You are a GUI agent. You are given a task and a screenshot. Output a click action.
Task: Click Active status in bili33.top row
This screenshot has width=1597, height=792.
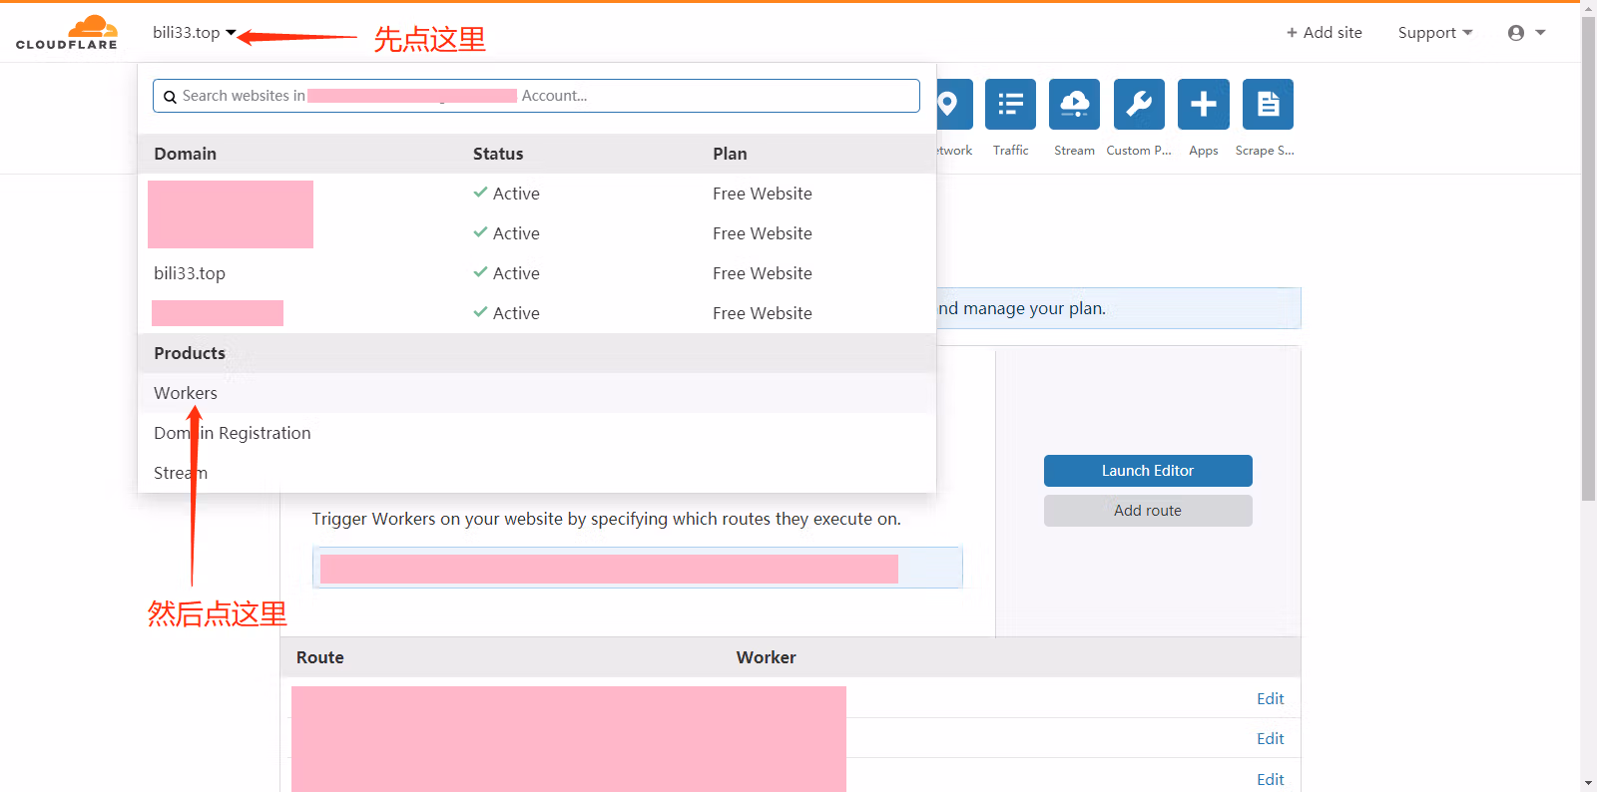click(x=516, y=273)
